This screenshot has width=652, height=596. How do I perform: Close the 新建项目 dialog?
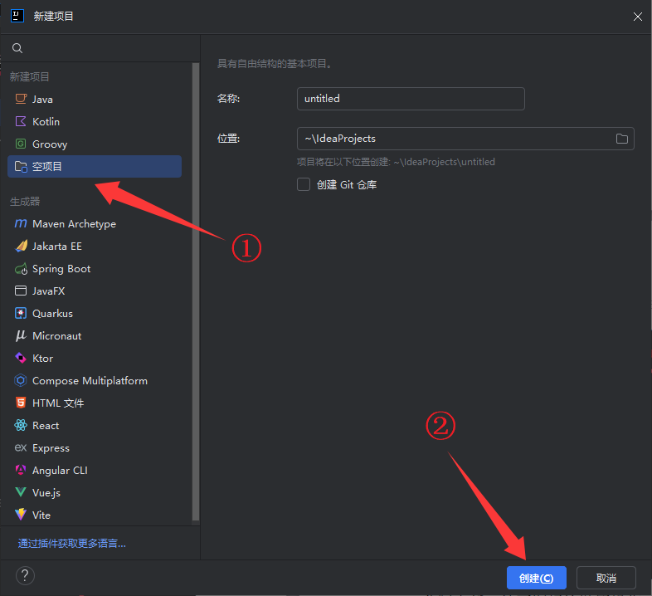(x=637, y=17)
